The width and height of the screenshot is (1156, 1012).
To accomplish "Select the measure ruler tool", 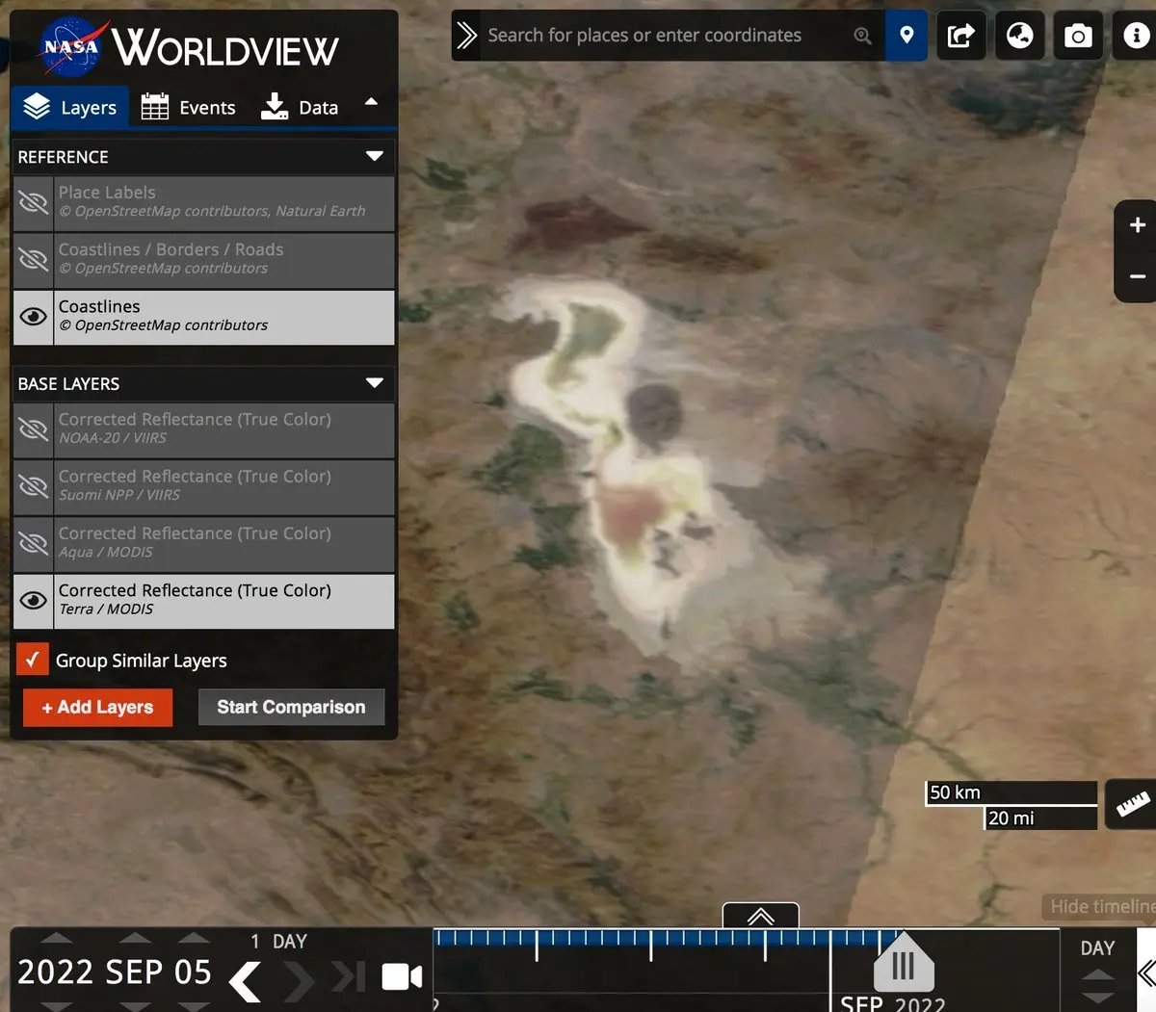I will point(1132,804).
